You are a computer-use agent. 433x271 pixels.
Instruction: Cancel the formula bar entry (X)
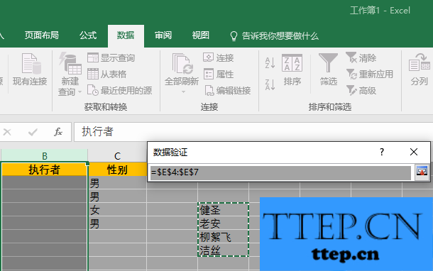click(x=7, y=132)
